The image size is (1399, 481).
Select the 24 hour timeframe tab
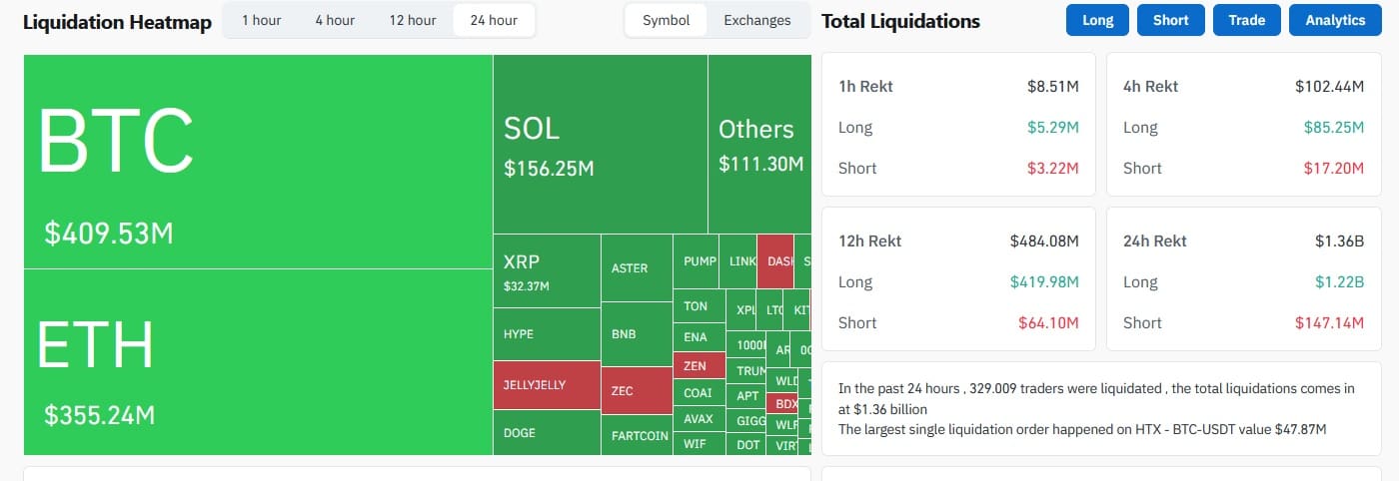(493, 20)
